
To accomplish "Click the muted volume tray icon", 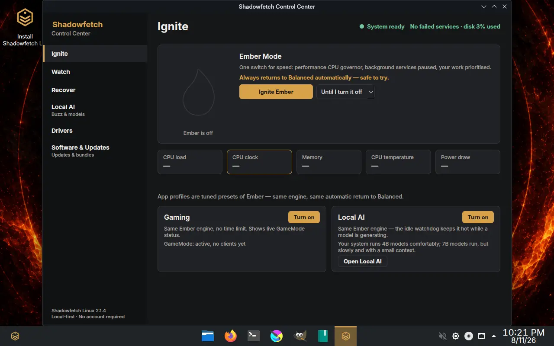I will coord(442,336).
